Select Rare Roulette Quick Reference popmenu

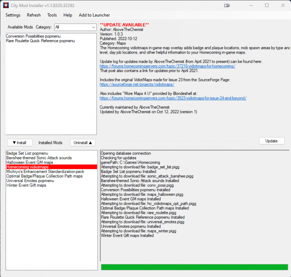point(40,41)
